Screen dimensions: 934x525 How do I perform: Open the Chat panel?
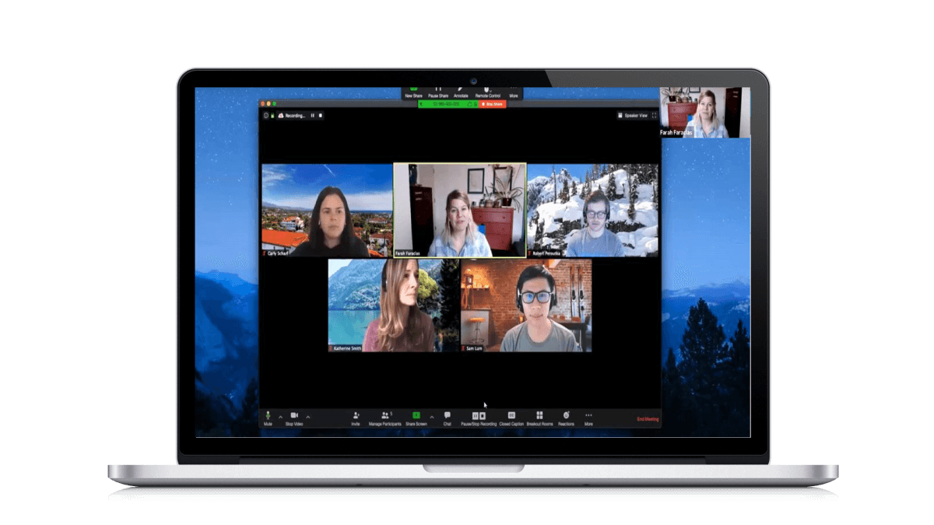[x=447, y=416]
